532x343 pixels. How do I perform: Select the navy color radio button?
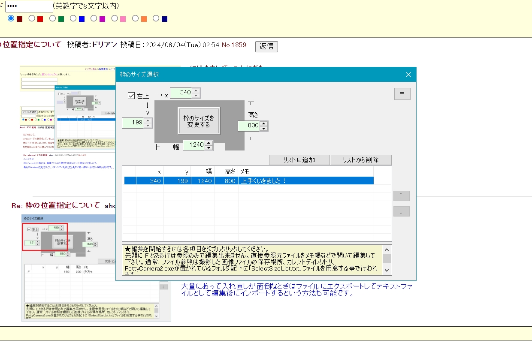point(156,18)
